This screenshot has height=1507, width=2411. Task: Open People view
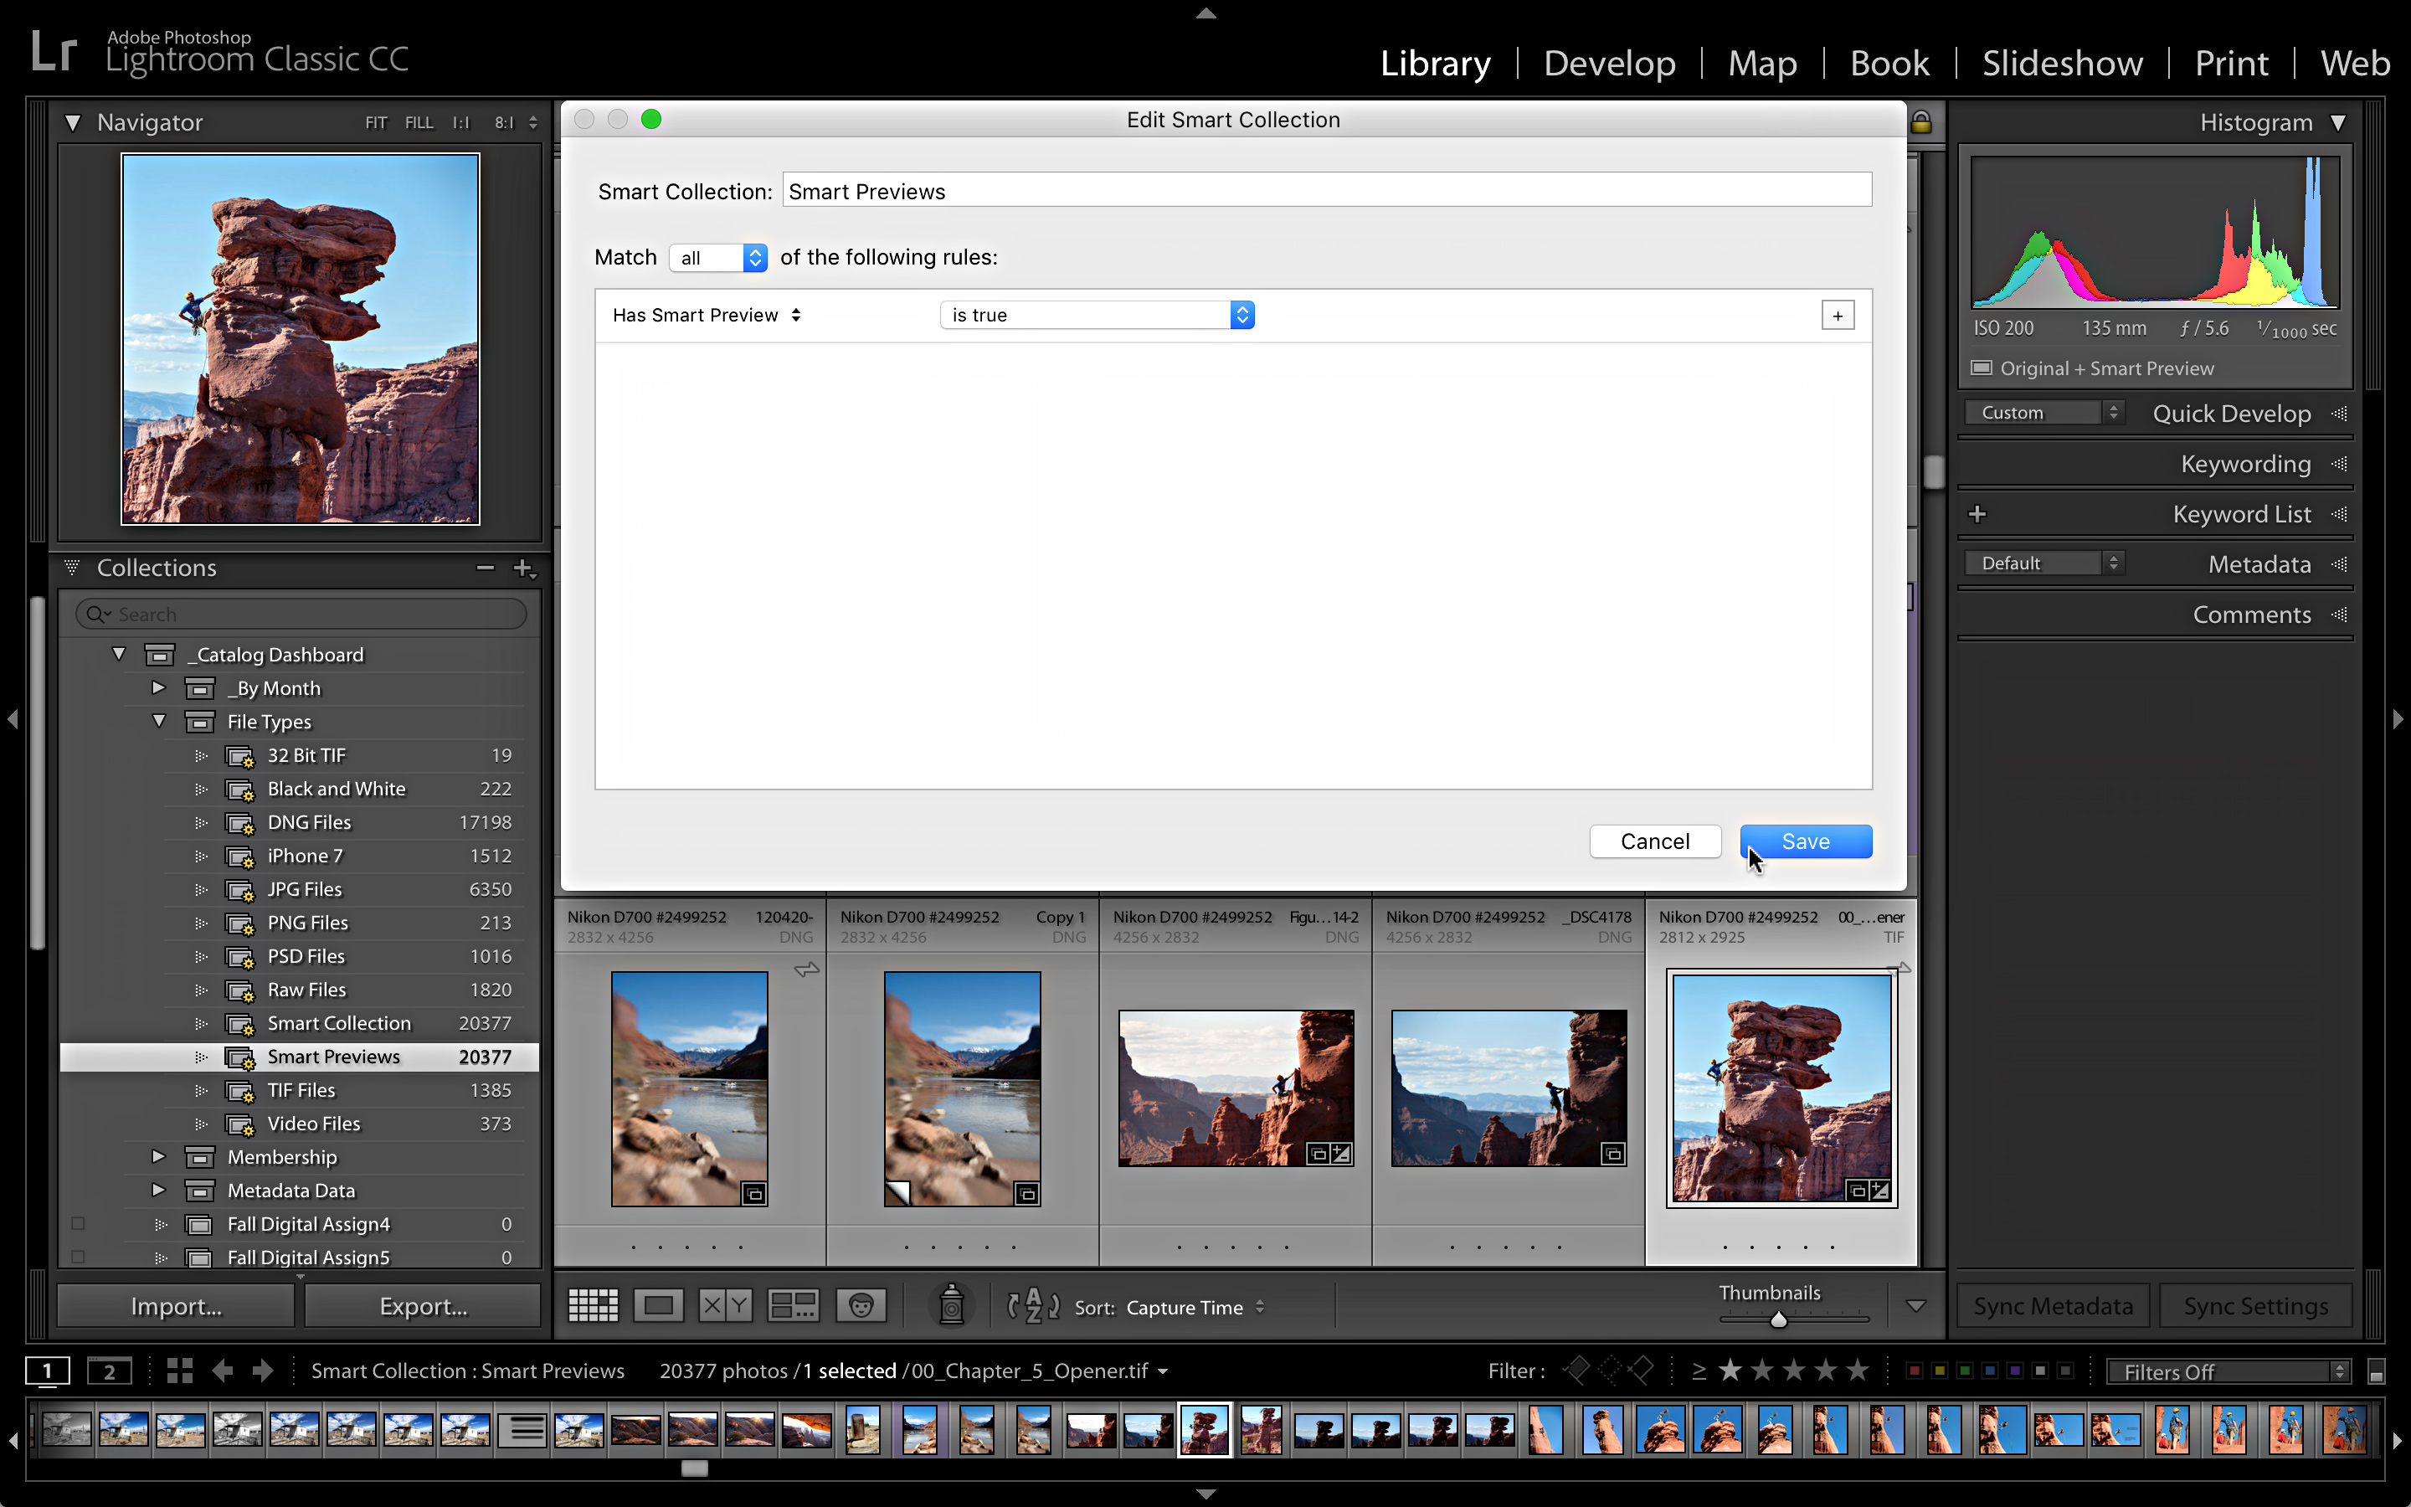coord(861,1304)
